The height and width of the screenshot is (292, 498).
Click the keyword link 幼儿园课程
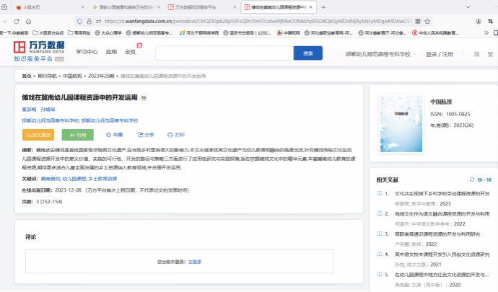coord(74,177)
